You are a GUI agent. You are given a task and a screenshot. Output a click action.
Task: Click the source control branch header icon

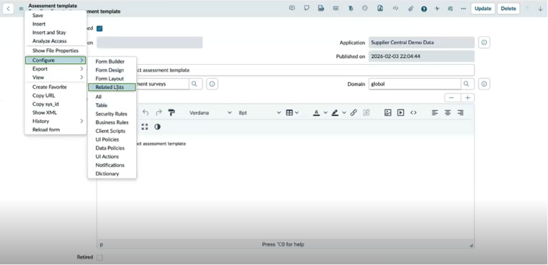[x=306, y=8]
